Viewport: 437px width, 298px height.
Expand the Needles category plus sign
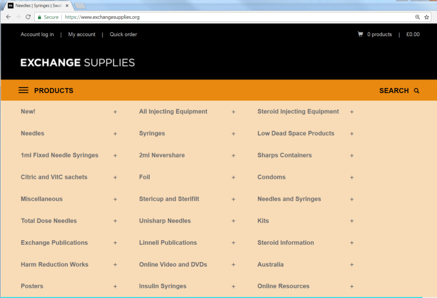tap(115, 134)
